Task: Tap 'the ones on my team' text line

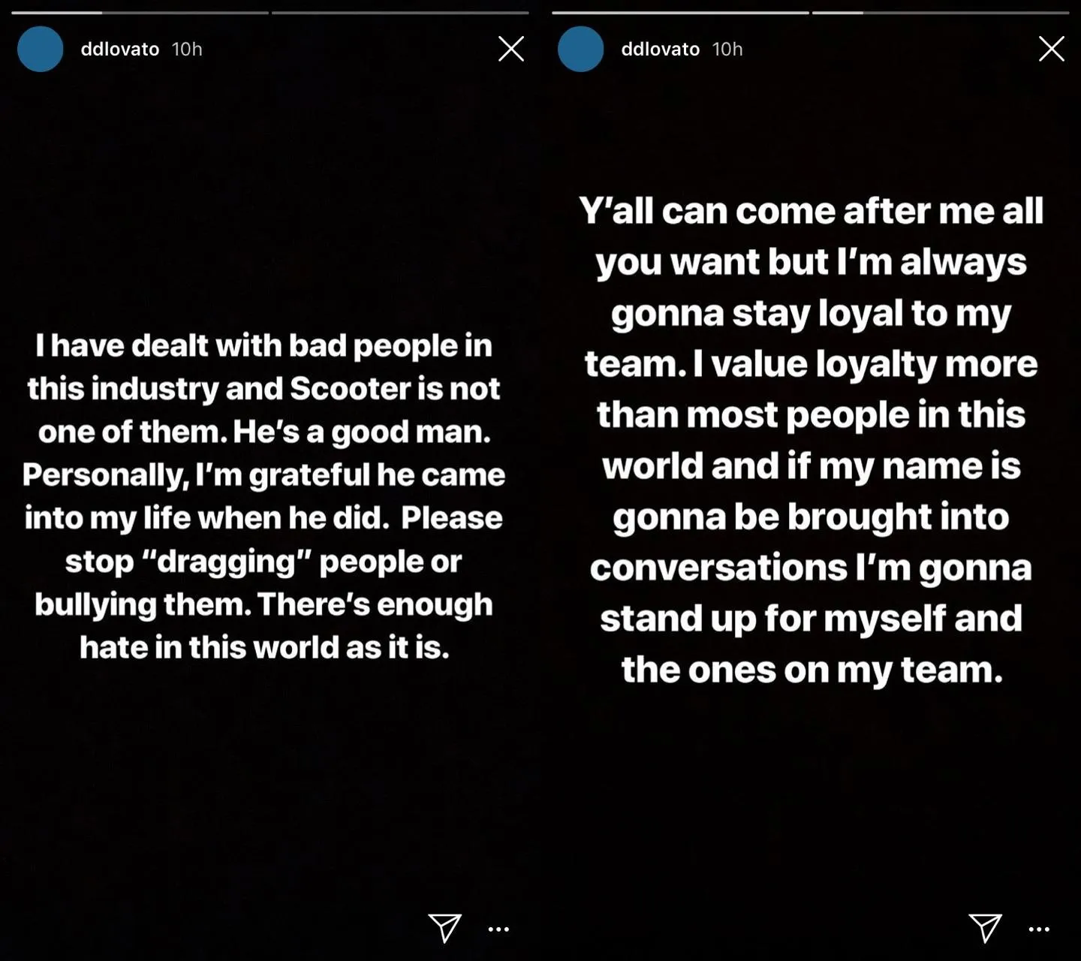Action: (x=812, y=670)
